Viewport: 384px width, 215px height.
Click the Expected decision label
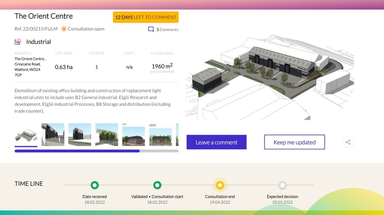point(283,197)
